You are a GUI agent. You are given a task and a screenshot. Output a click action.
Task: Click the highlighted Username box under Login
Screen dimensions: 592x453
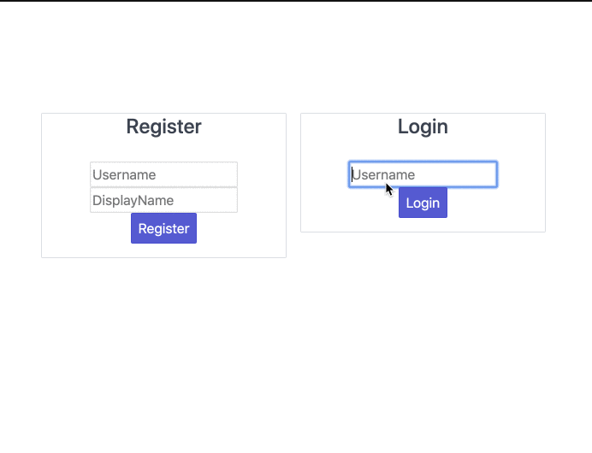pos(423,174)
